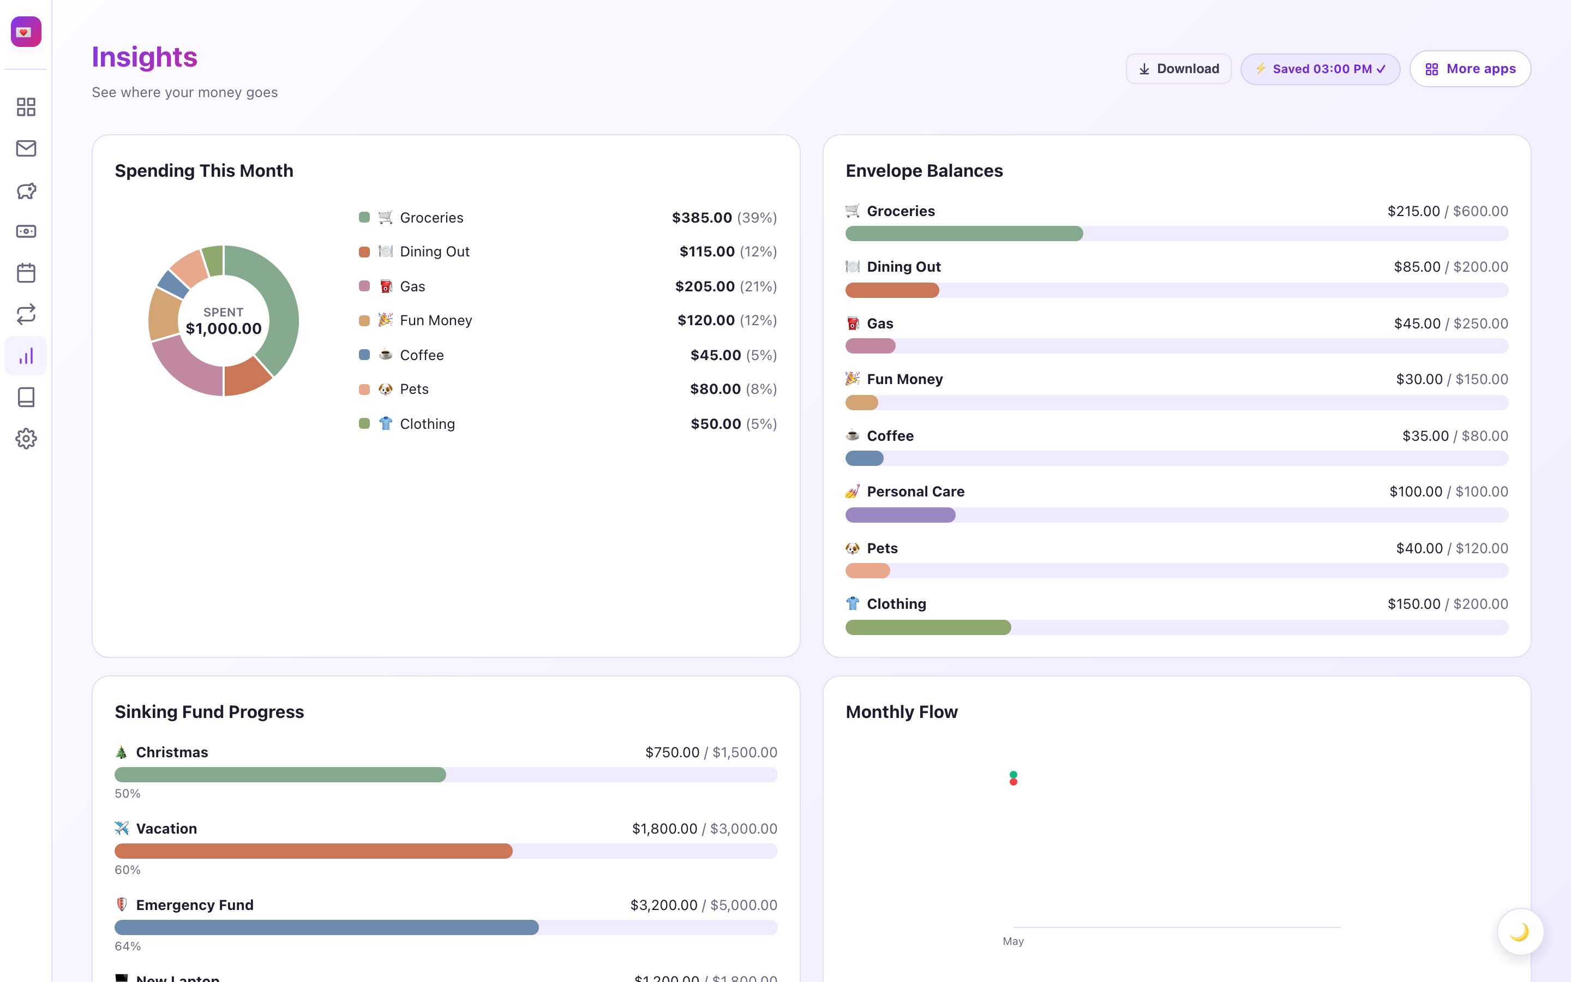1571x982 pixels.
Task: Click the party popper icon in spending legend
Action: (386, 320)
